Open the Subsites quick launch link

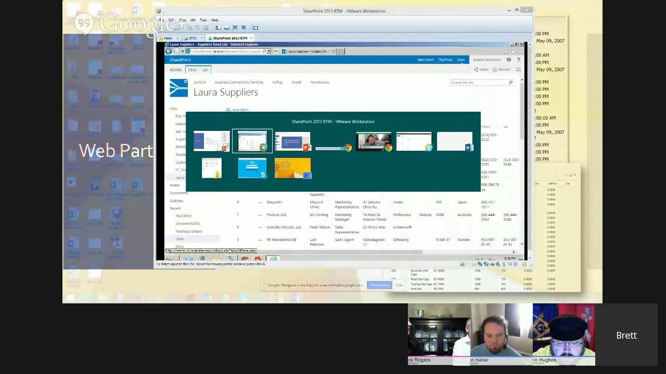click(x=176, y=201)
